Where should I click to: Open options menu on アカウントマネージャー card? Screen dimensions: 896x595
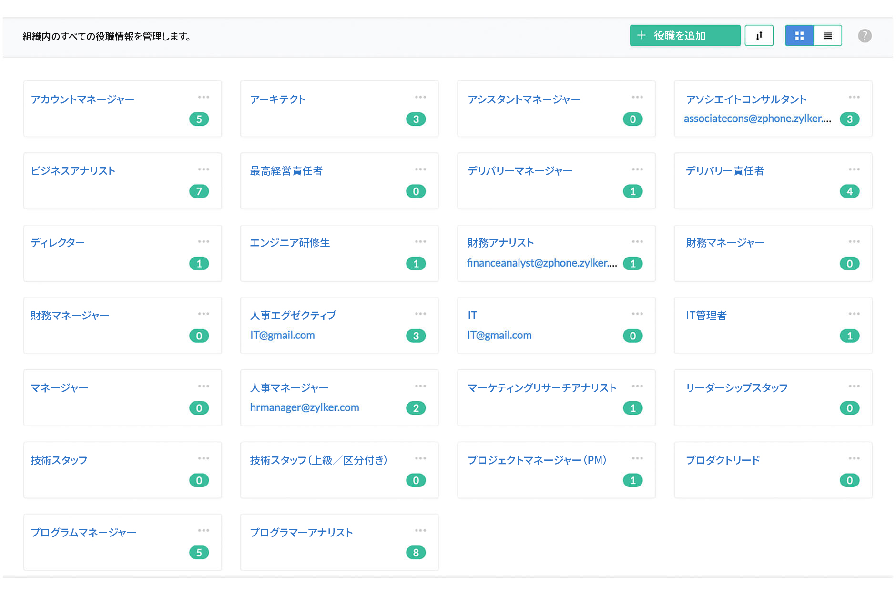204,97
